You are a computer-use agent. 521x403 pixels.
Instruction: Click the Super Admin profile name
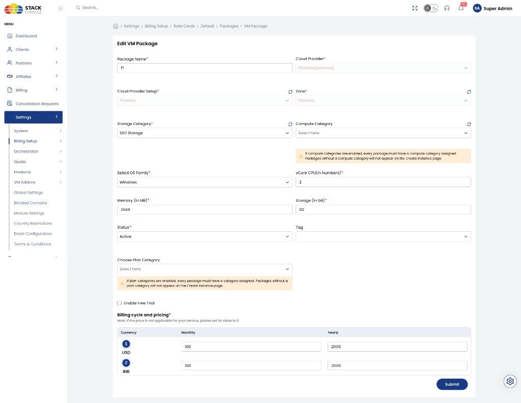pyautogui.click(x=498, y=8)
